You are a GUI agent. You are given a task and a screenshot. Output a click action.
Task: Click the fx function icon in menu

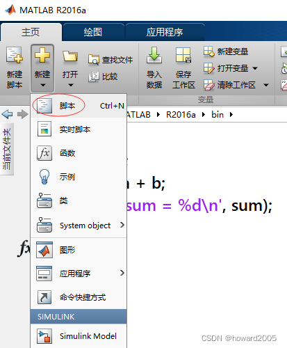[x=44, y=153]
